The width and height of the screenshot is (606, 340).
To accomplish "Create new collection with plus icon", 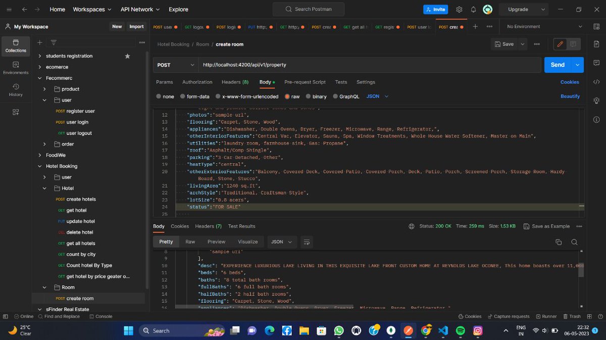I will 40,42.
